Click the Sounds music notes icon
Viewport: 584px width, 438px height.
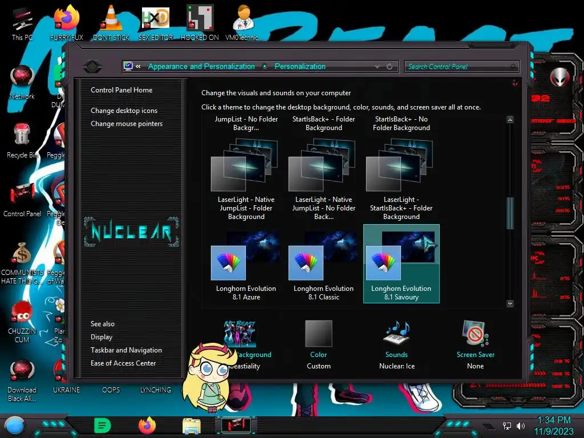point(397,332)
